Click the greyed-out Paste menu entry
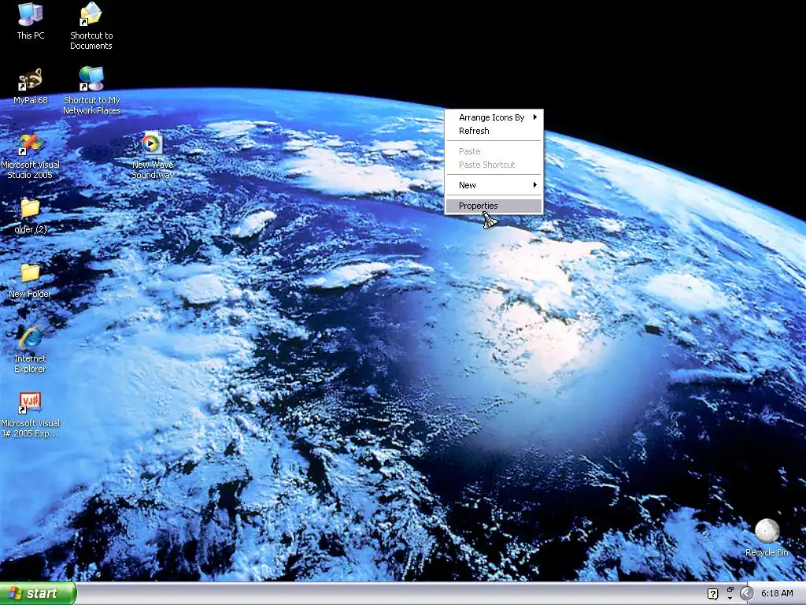 tap(494, 151)
